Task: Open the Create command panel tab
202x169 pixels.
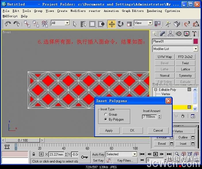Action: (155, 34)
